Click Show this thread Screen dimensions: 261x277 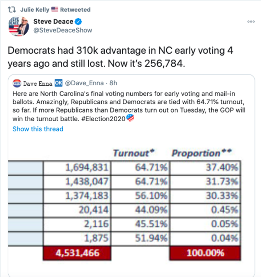(38, 129)
